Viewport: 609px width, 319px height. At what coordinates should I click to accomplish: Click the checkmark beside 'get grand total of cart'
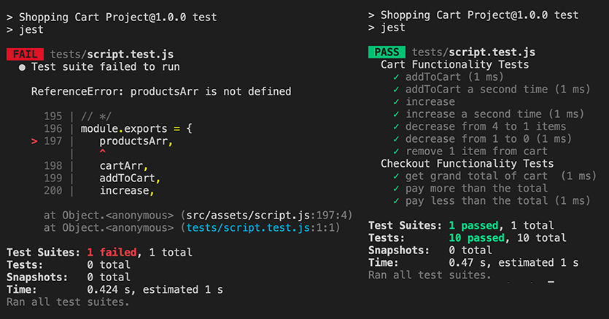pyautogui.click(x=396, y=176)
